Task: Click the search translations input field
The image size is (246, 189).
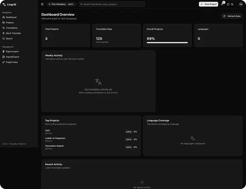Action: (112, 4)
